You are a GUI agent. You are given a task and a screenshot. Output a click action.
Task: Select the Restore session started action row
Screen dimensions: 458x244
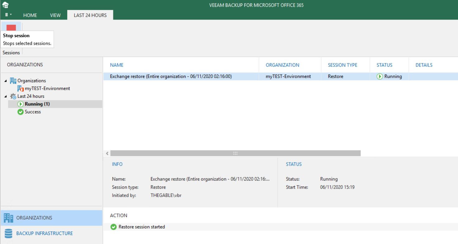click(x=281, y=227)
